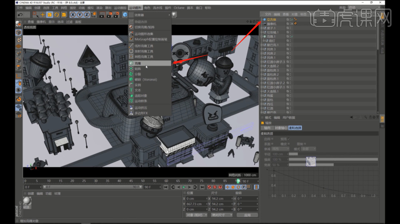Viewport: 400px width, 224px height.
Task: Add a cube primitive object
Action: pyautogui.click(x=125, y=15)
